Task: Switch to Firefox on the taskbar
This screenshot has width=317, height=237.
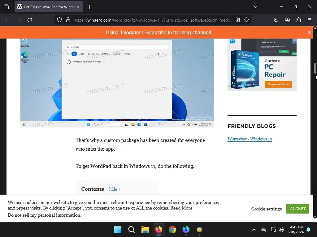Action: [159, 230]
